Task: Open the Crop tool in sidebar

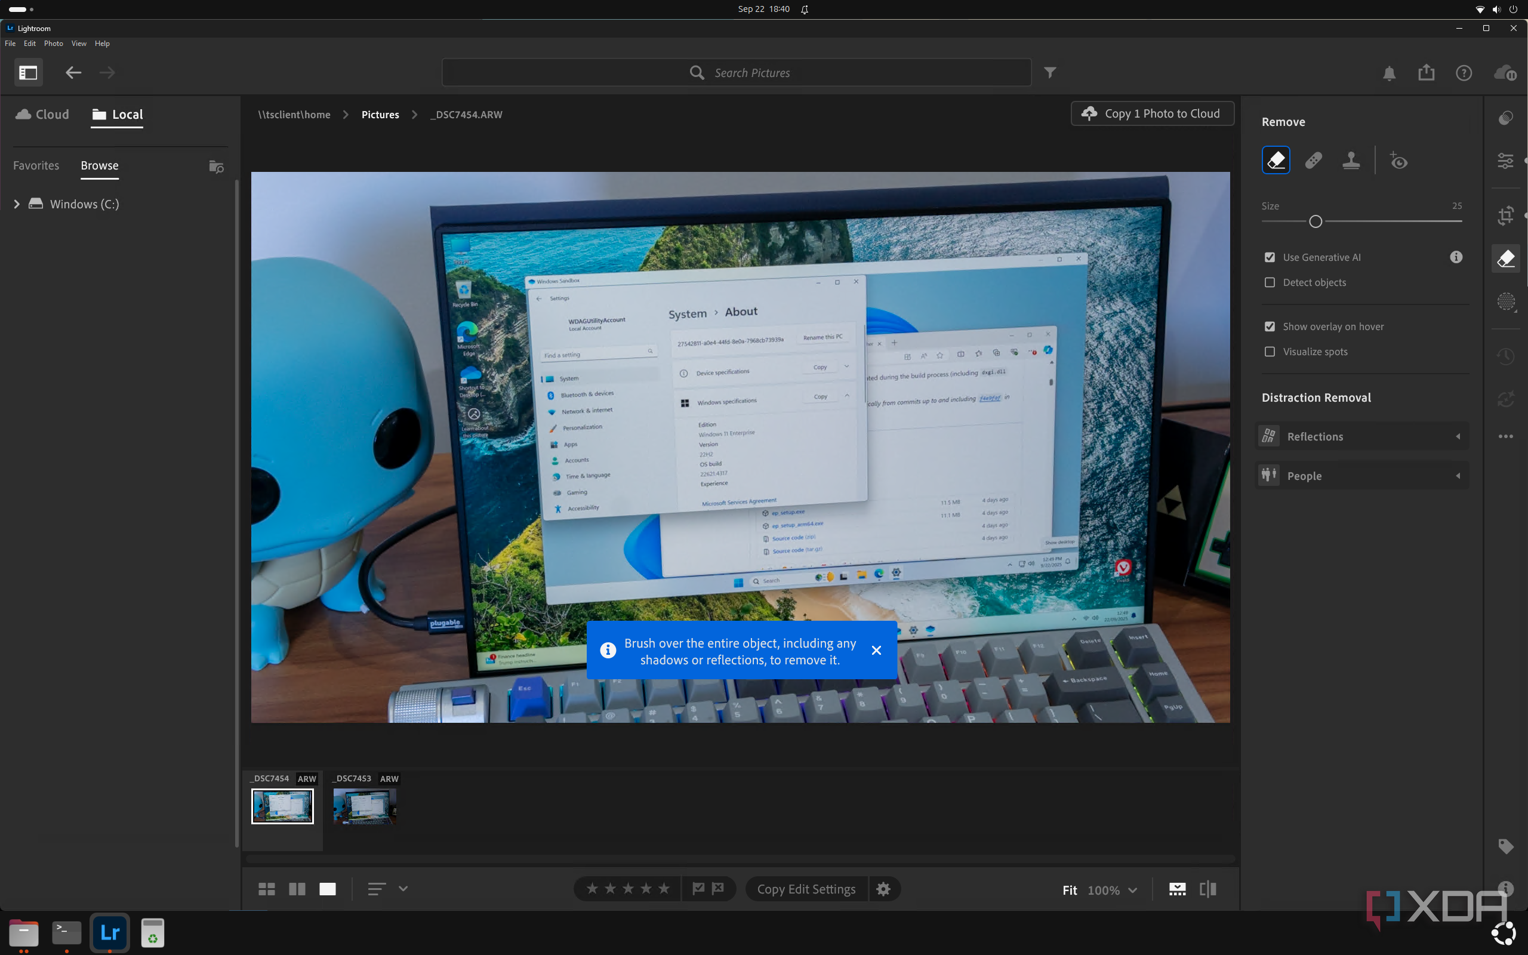Action: coord(1506,216)
